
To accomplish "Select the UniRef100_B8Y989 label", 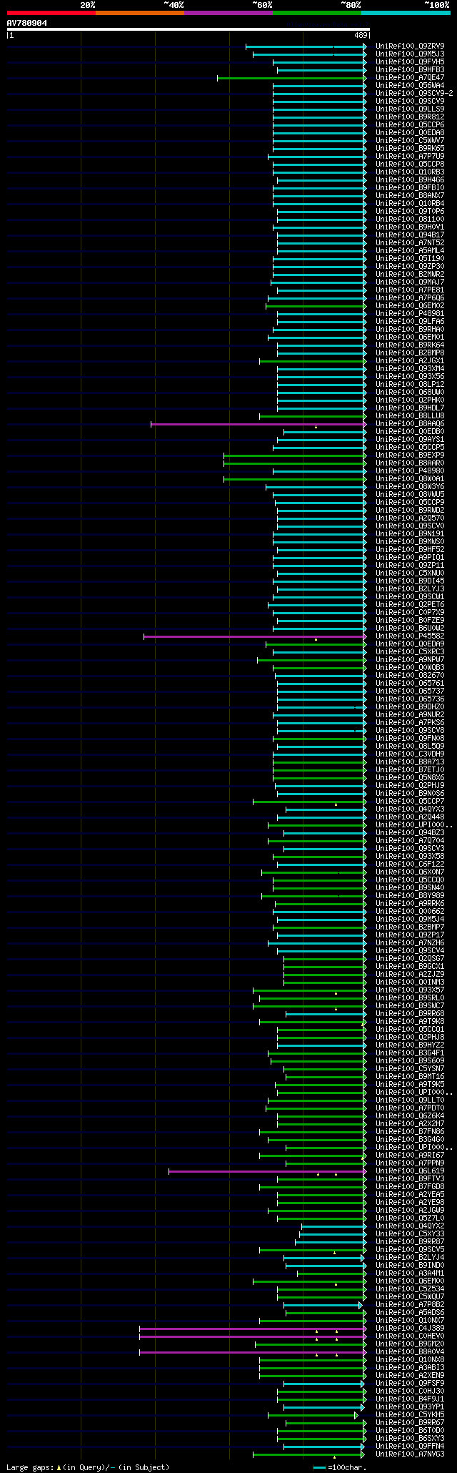I will tap(410, 895).
